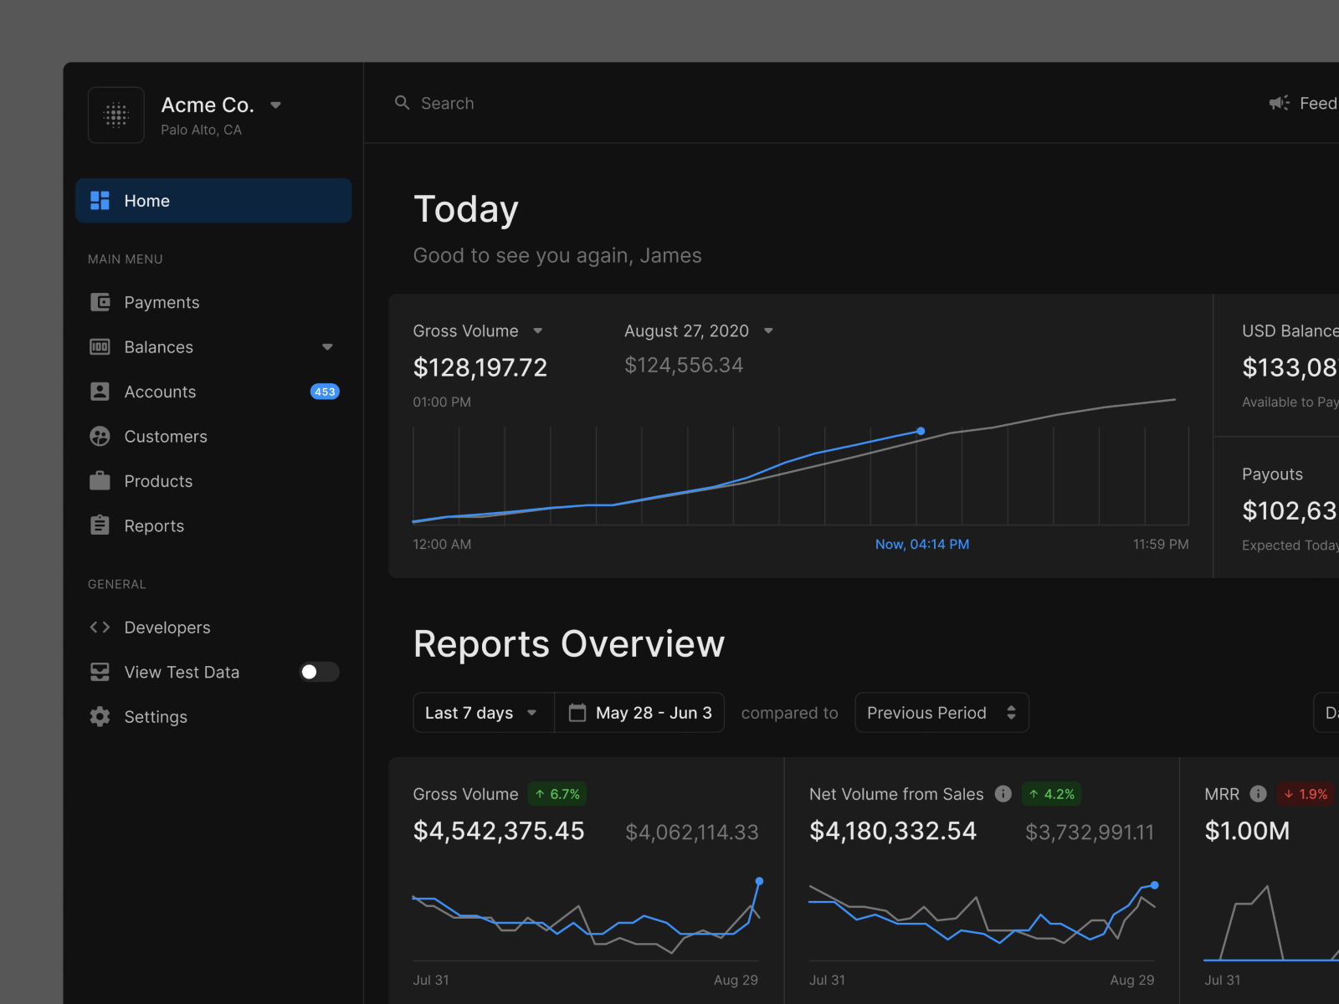The width and height of the screenshot is (1339, 1004).
Task: Click the 4.2% growth badge
Action: pyautogui.click(x=1051, y=794)
